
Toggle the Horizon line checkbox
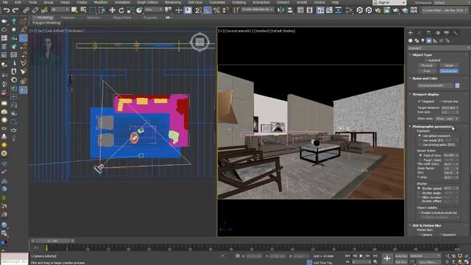click(x=440, y=102)
